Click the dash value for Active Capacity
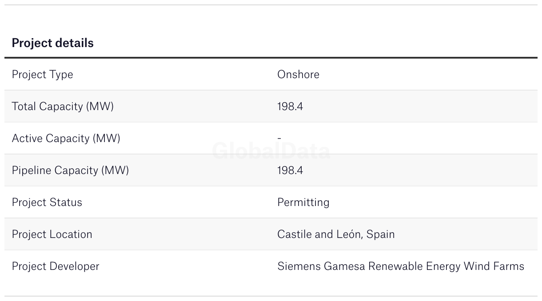Viewport: 542px width, 301px height. pos(279,139)
